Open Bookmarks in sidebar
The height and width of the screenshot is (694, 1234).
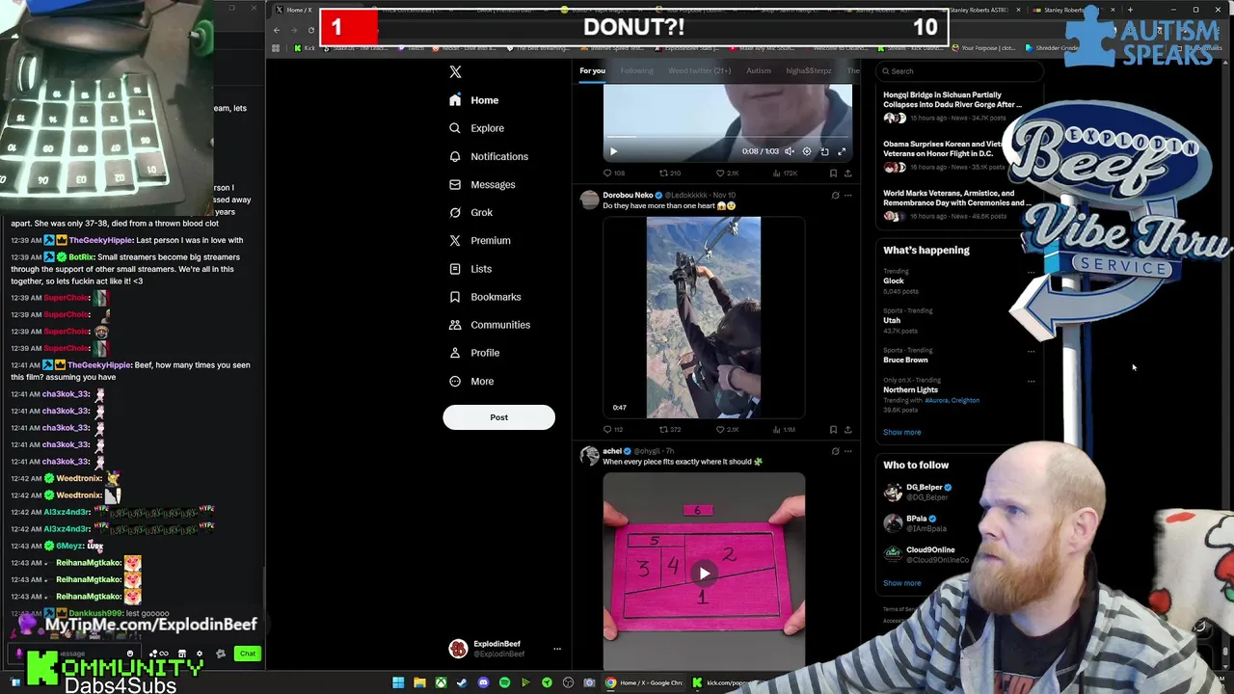(485, 297)
